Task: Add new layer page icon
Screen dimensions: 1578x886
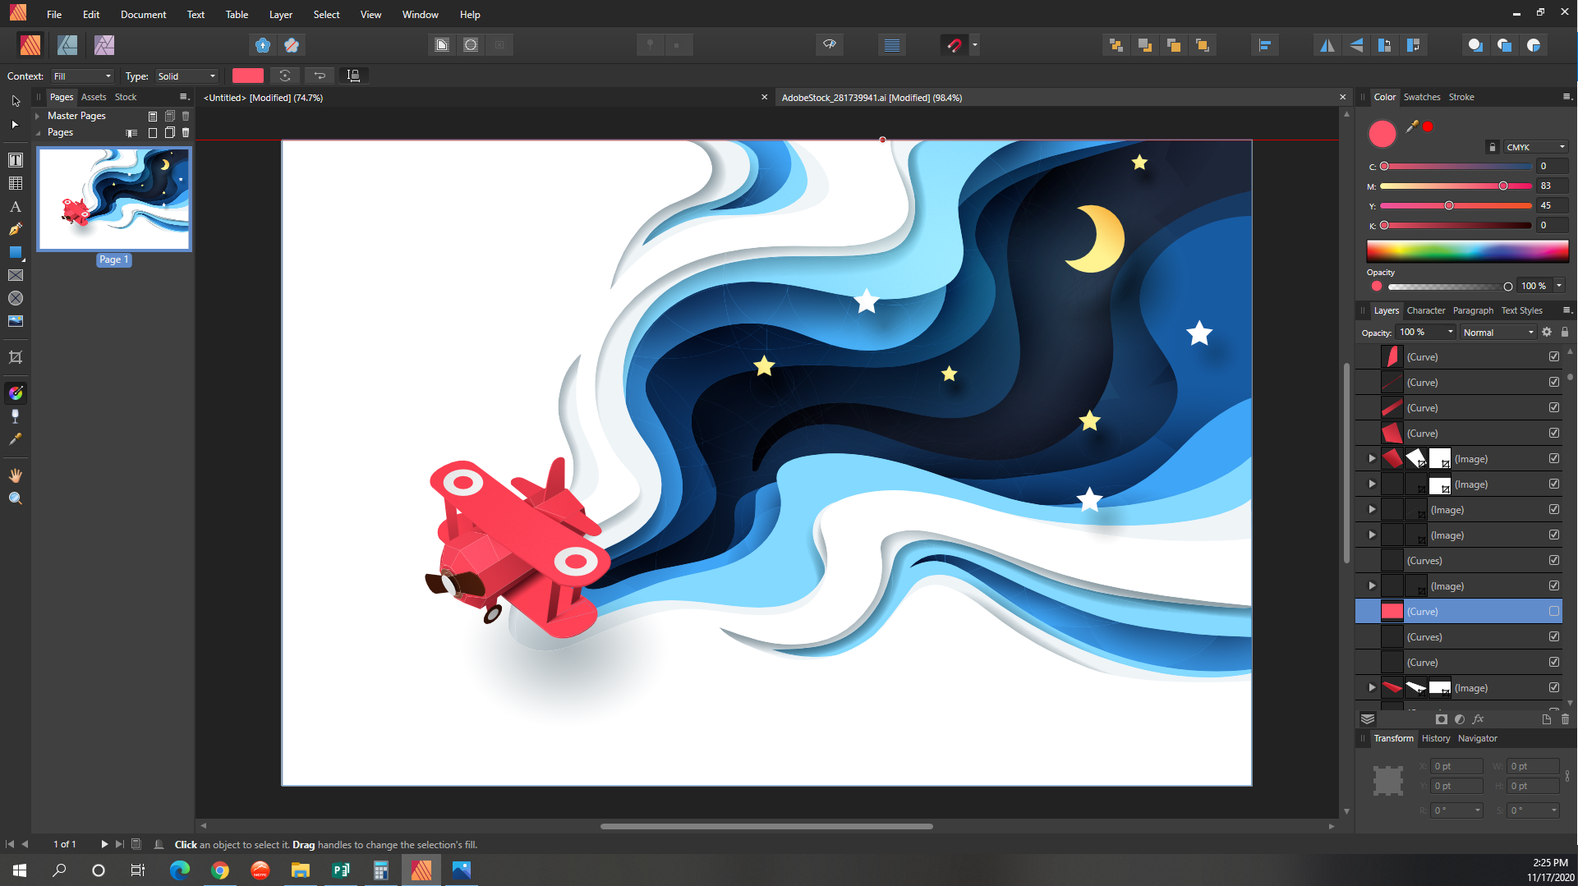Action: coord(1547,719)
